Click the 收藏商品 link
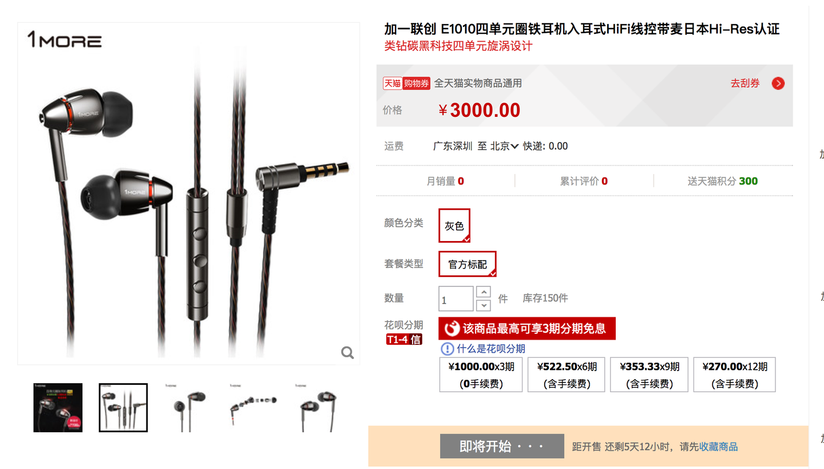 (x=719, y=447)
